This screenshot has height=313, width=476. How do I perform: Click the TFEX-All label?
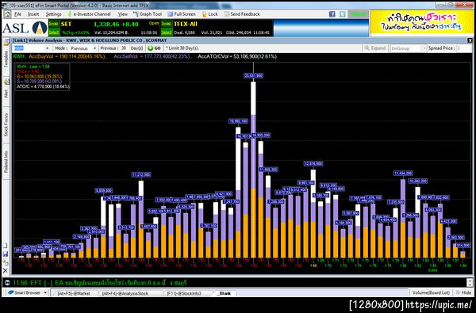point(185,24)
